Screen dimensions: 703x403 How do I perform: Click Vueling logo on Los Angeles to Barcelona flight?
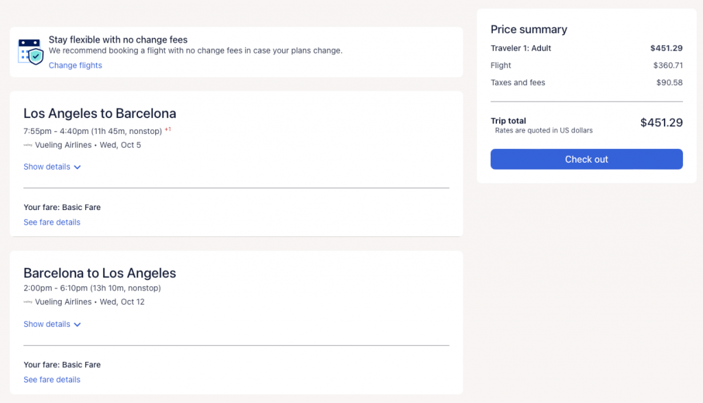28,145
